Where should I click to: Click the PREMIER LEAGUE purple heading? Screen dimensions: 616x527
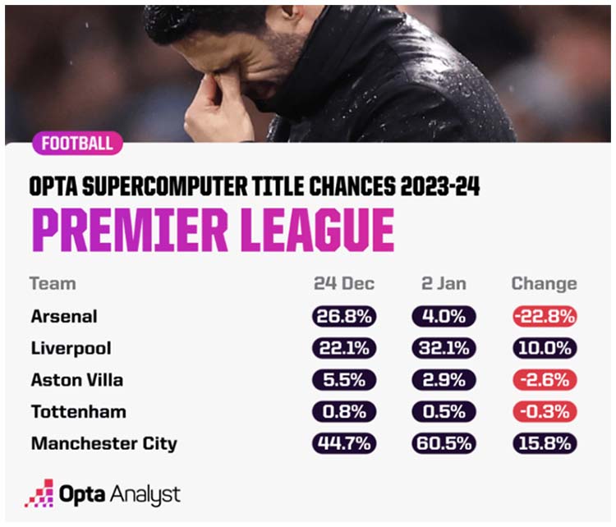[213, 230]
